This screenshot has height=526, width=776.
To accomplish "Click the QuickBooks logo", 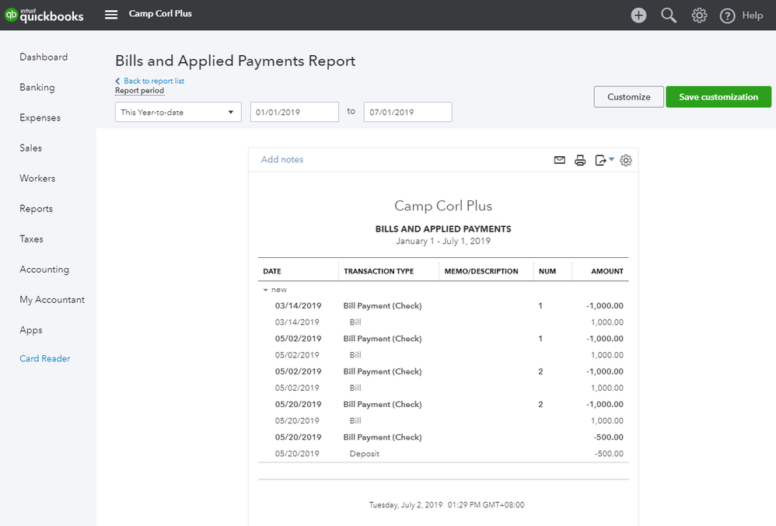I will (x=44, y=15).
